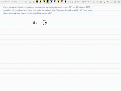The height and width of the screenshot is (91, 121).
Task: Click the handwritten 'n =' ink
Action: (x=35, y=23)
